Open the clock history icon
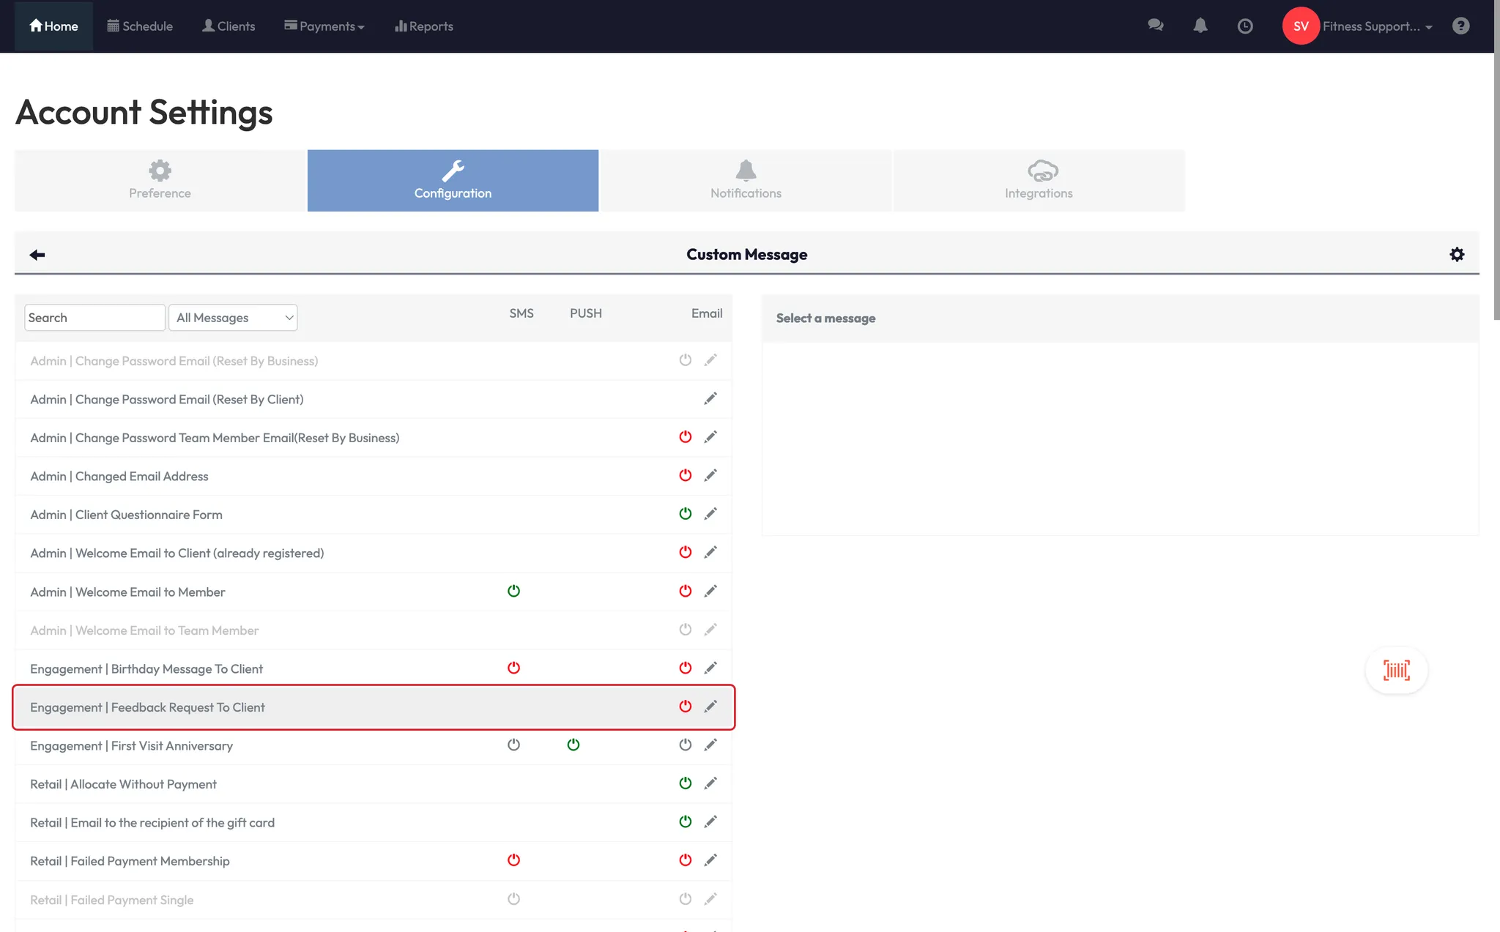This screenshot has width=1500, height=932. click(x=1244, y=26)
